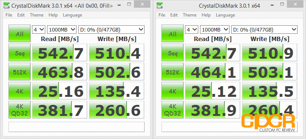Maximize the left CrystalDiskMark window
This screenshot has height=139, width=306.
129,4
